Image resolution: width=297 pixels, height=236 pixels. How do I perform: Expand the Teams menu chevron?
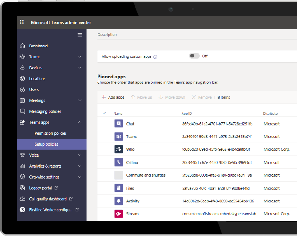80,57
